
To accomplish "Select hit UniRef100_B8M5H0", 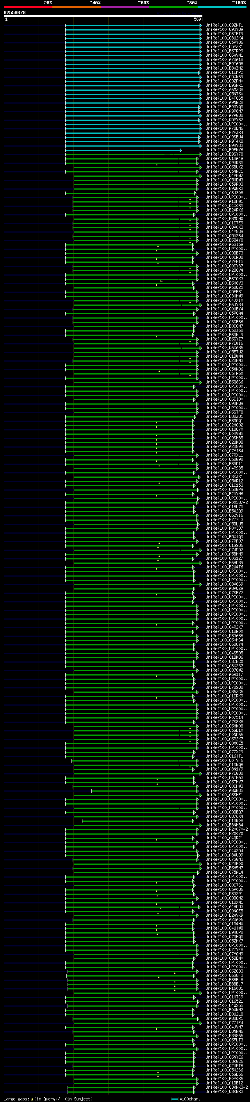I will click(224, 219).
